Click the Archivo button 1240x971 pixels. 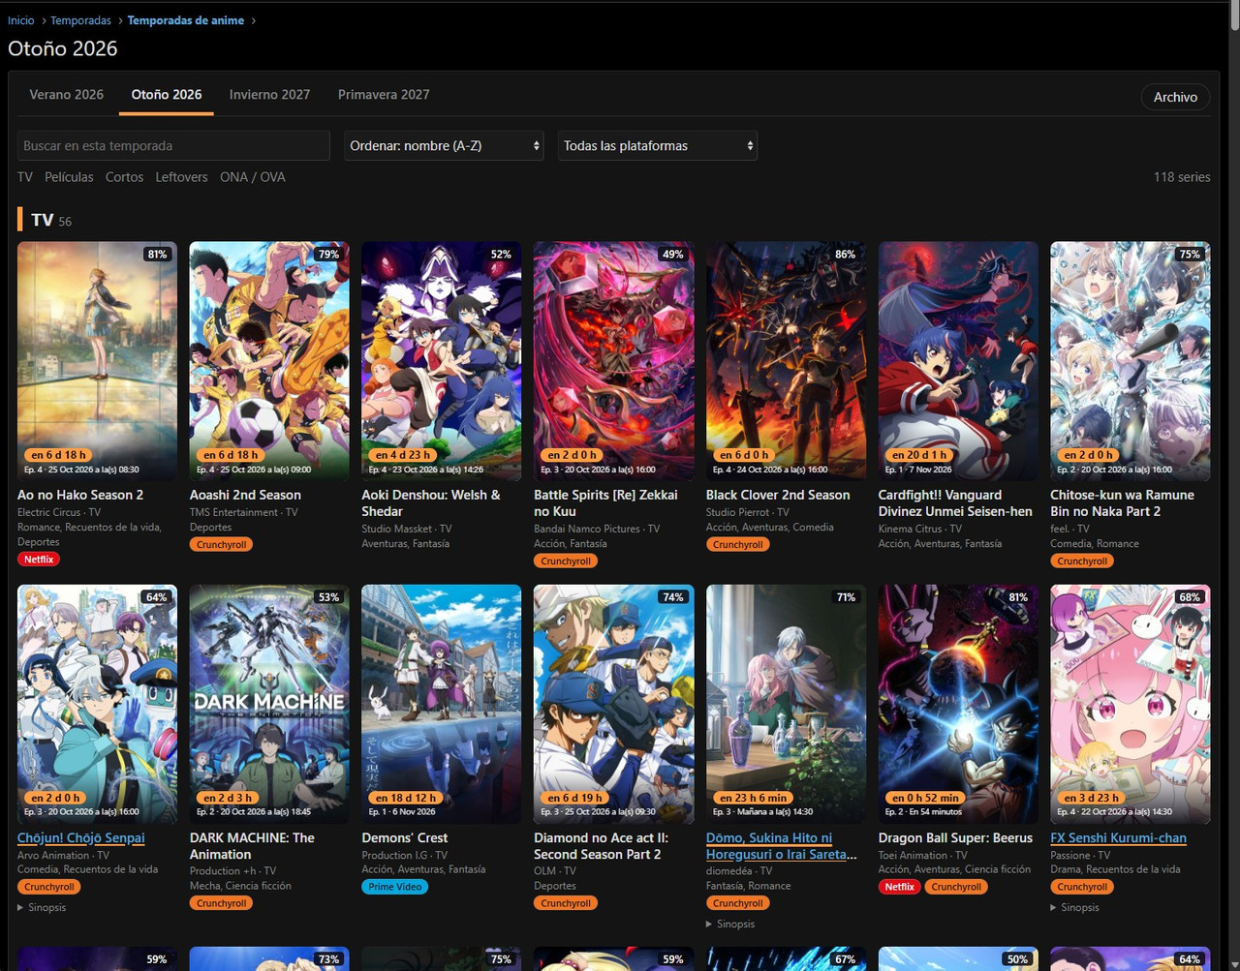click(x=1175, y=97)
